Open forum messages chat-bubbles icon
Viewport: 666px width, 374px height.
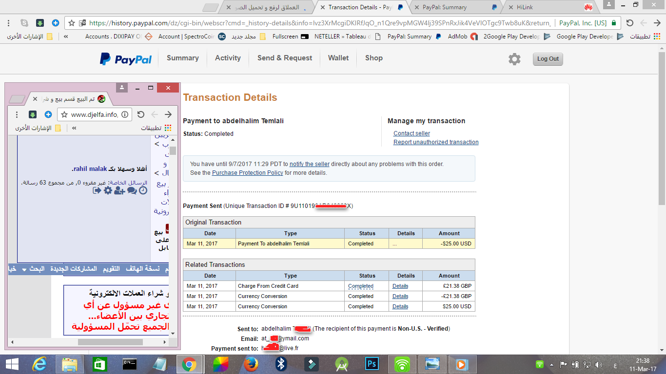[x=132, y=190]
